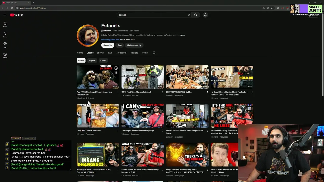
Task: Select the Esfand - YouTube browser tab
Action: click(16, 3)
